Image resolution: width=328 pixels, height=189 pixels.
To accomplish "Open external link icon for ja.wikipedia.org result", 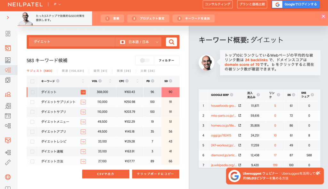I will 240,165.
